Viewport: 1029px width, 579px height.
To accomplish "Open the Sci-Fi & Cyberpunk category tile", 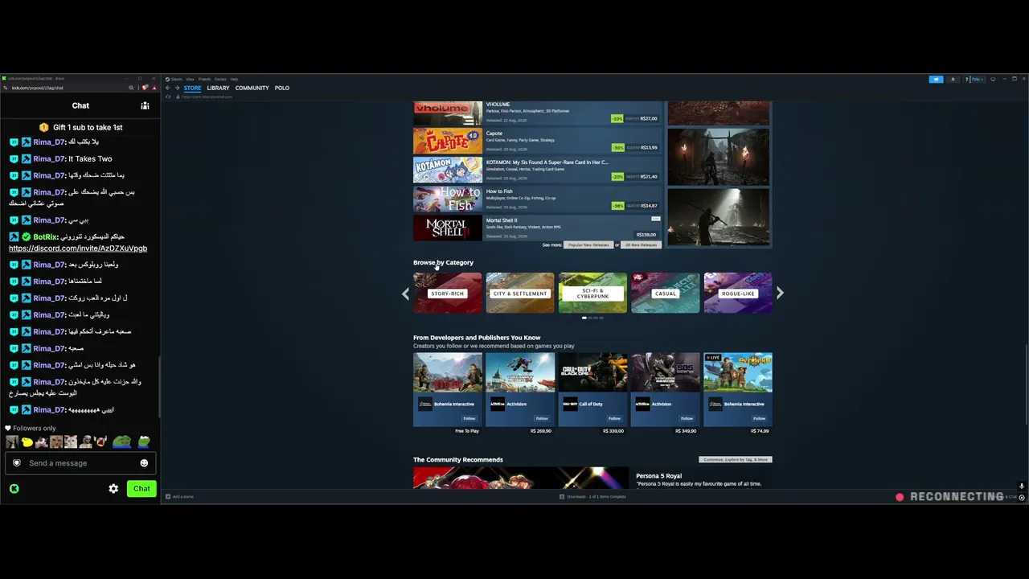I will point(592,293).
